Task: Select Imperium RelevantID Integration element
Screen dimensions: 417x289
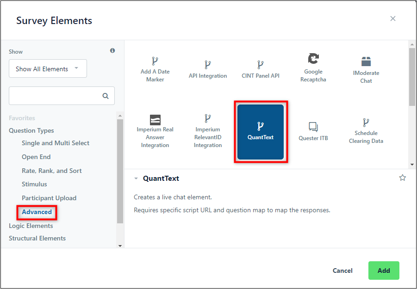Action: (208, 132)
